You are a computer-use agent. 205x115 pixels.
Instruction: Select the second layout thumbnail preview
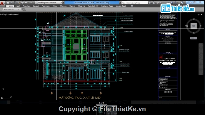[112, 110]
